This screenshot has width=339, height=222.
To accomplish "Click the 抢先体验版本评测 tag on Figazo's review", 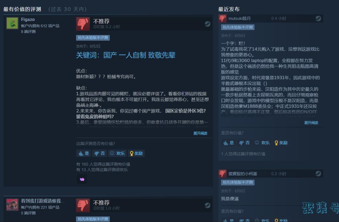I will click(x=93, y=38).
